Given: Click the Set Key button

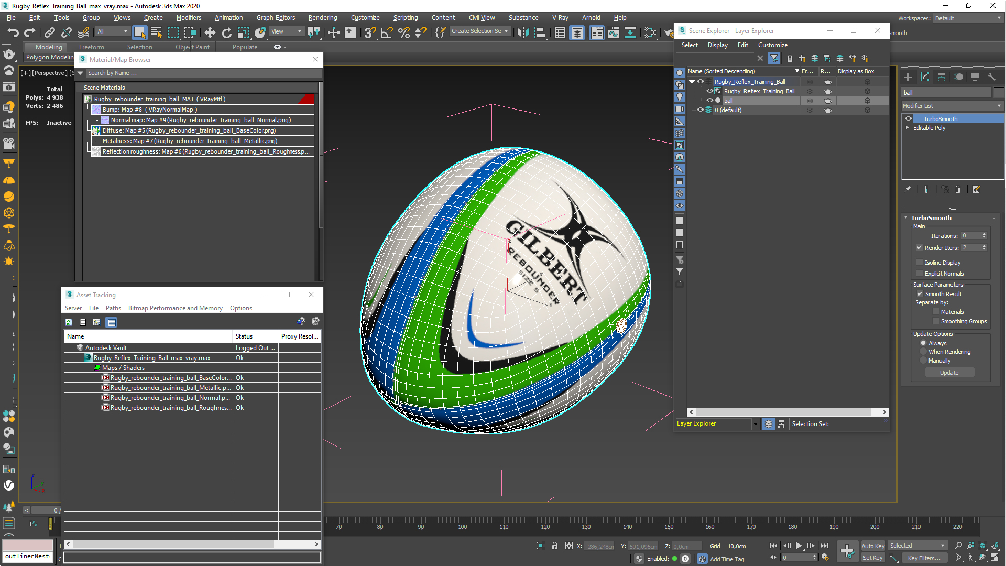Looking at the screenshot, I should (x=872, y=558).
